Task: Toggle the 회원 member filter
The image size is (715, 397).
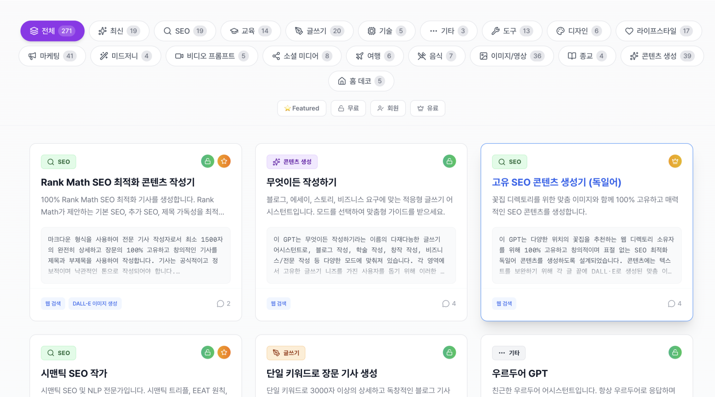Action: coord(387,108)
